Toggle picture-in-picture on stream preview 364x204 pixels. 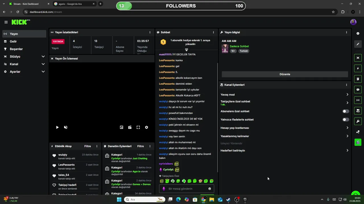point(121,127)
